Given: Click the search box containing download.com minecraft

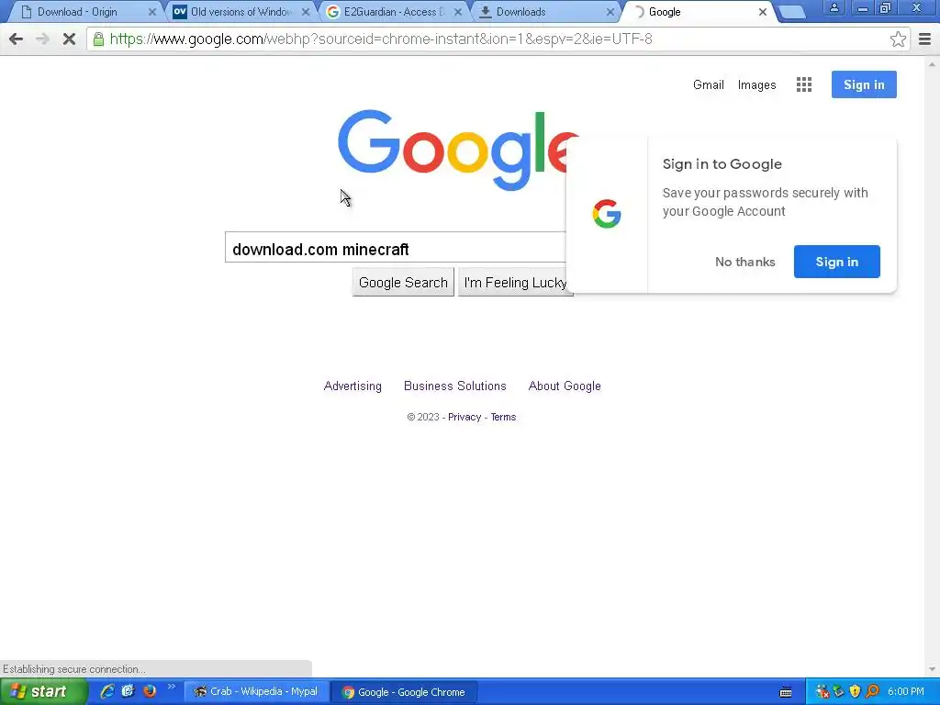Looking at the screenshot, I should (x=396, y=248).
